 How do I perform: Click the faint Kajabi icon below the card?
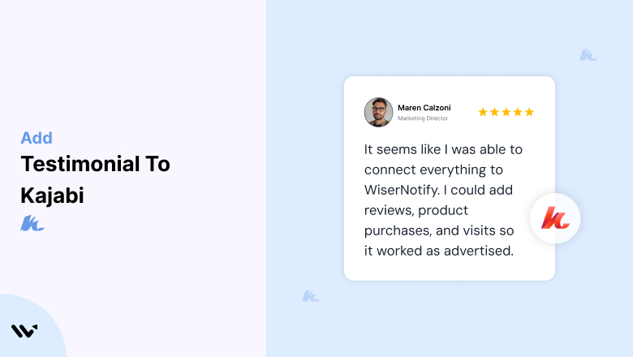click(x=311, y=296)
